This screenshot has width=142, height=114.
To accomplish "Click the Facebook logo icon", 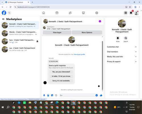I will pos(4,13).
